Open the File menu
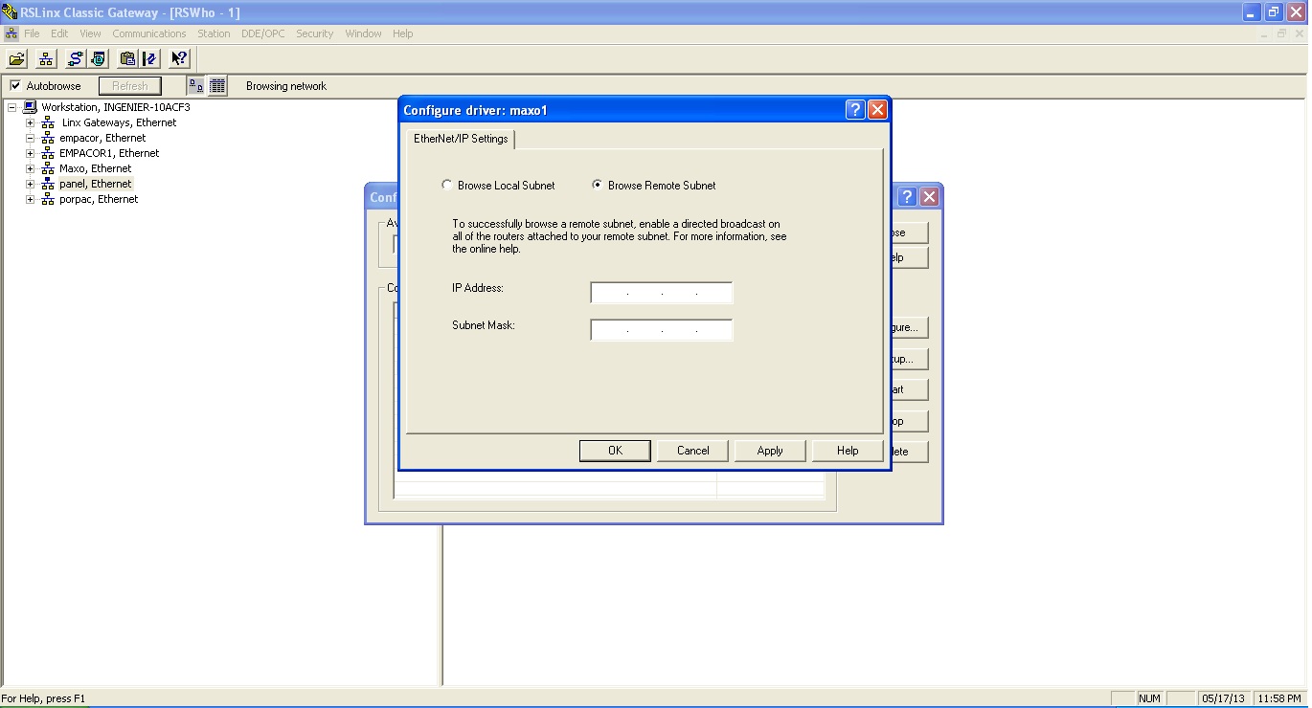The image size is (1312, 708). [x=32, y=33]
